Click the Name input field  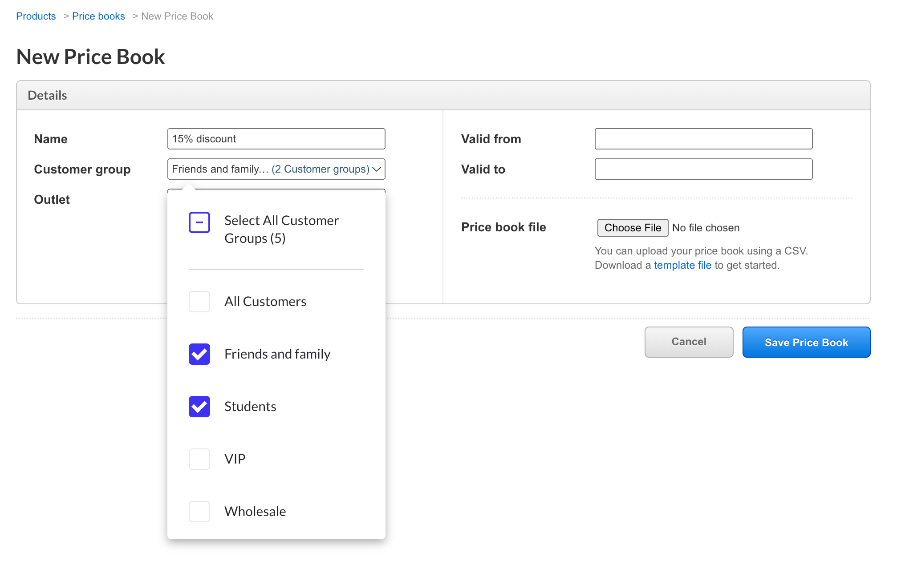tap(276, 139)
